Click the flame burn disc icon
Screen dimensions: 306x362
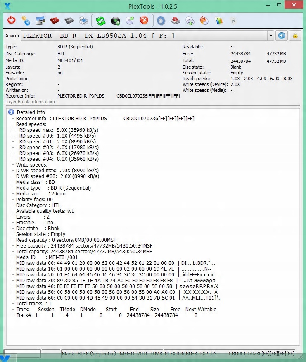click(204, 21)
